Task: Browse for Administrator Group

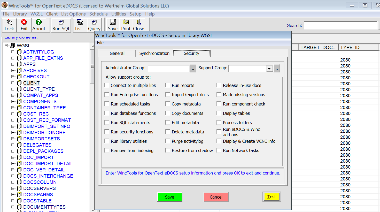Action: [193, 69]
